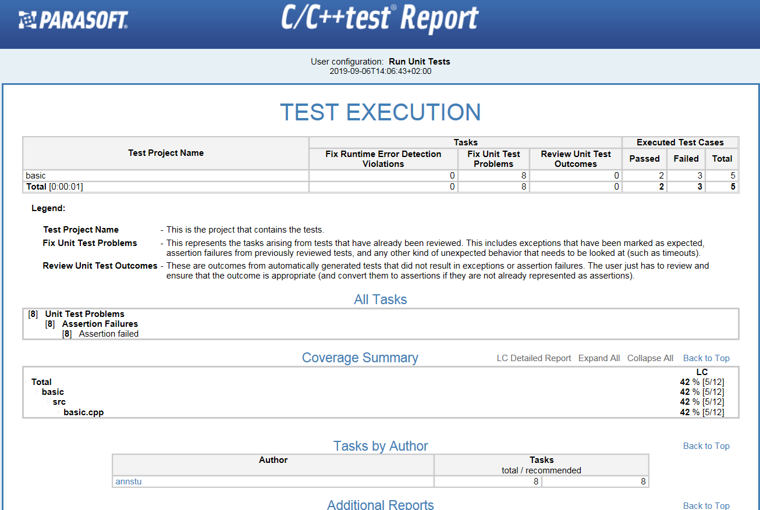760x510 pixels.
Task: Click the LC coverage column header
Action: (702, 372)
